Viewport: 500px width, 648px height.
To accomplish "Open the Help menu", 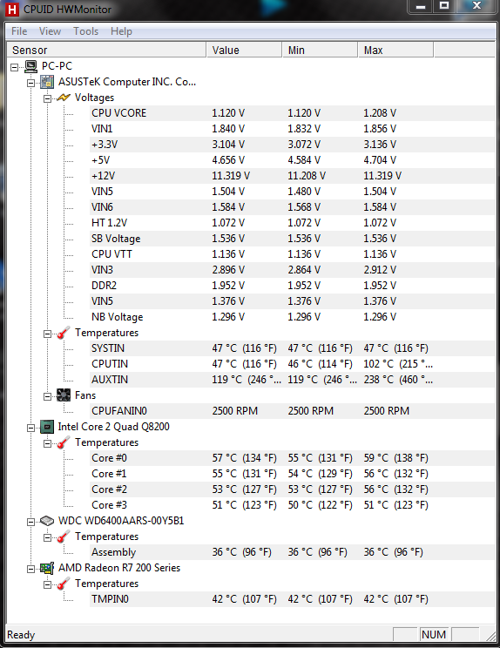I will [x=121, y=31].
